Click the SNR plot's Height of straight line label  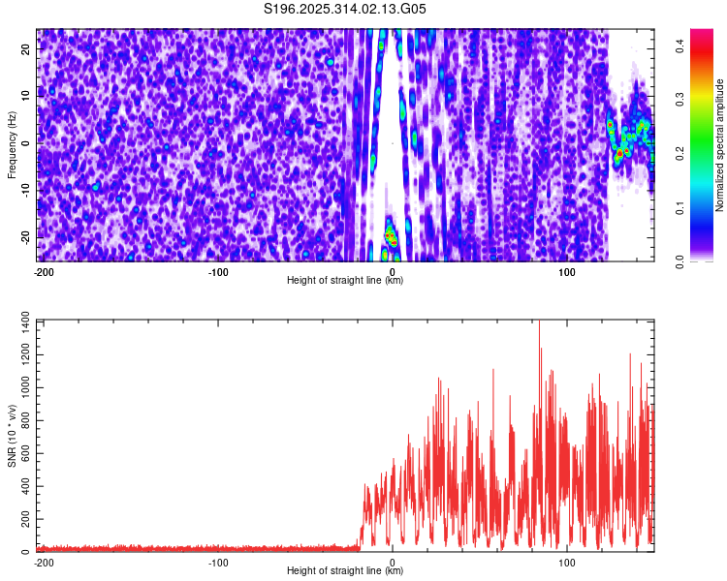tap(345, 570)
